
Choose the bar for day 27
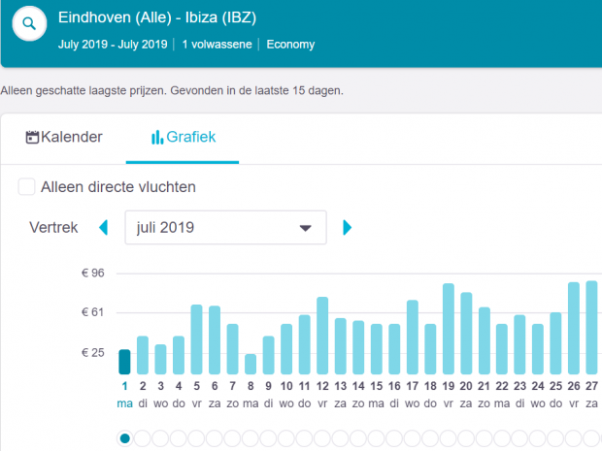click(591, 327)
